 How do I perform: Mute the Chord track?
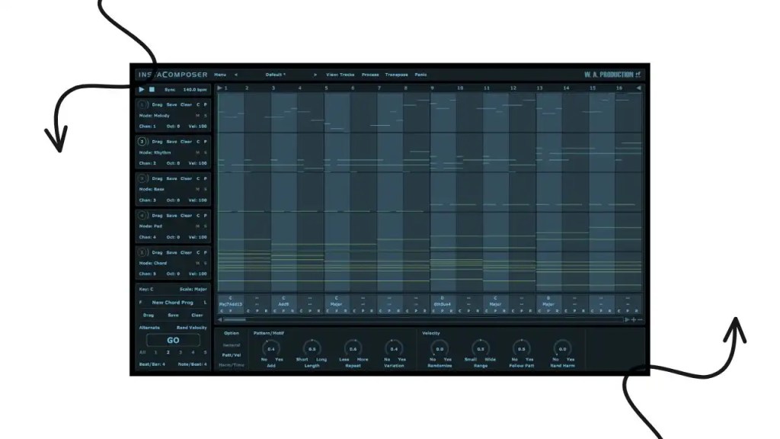[x=197, y=263]
